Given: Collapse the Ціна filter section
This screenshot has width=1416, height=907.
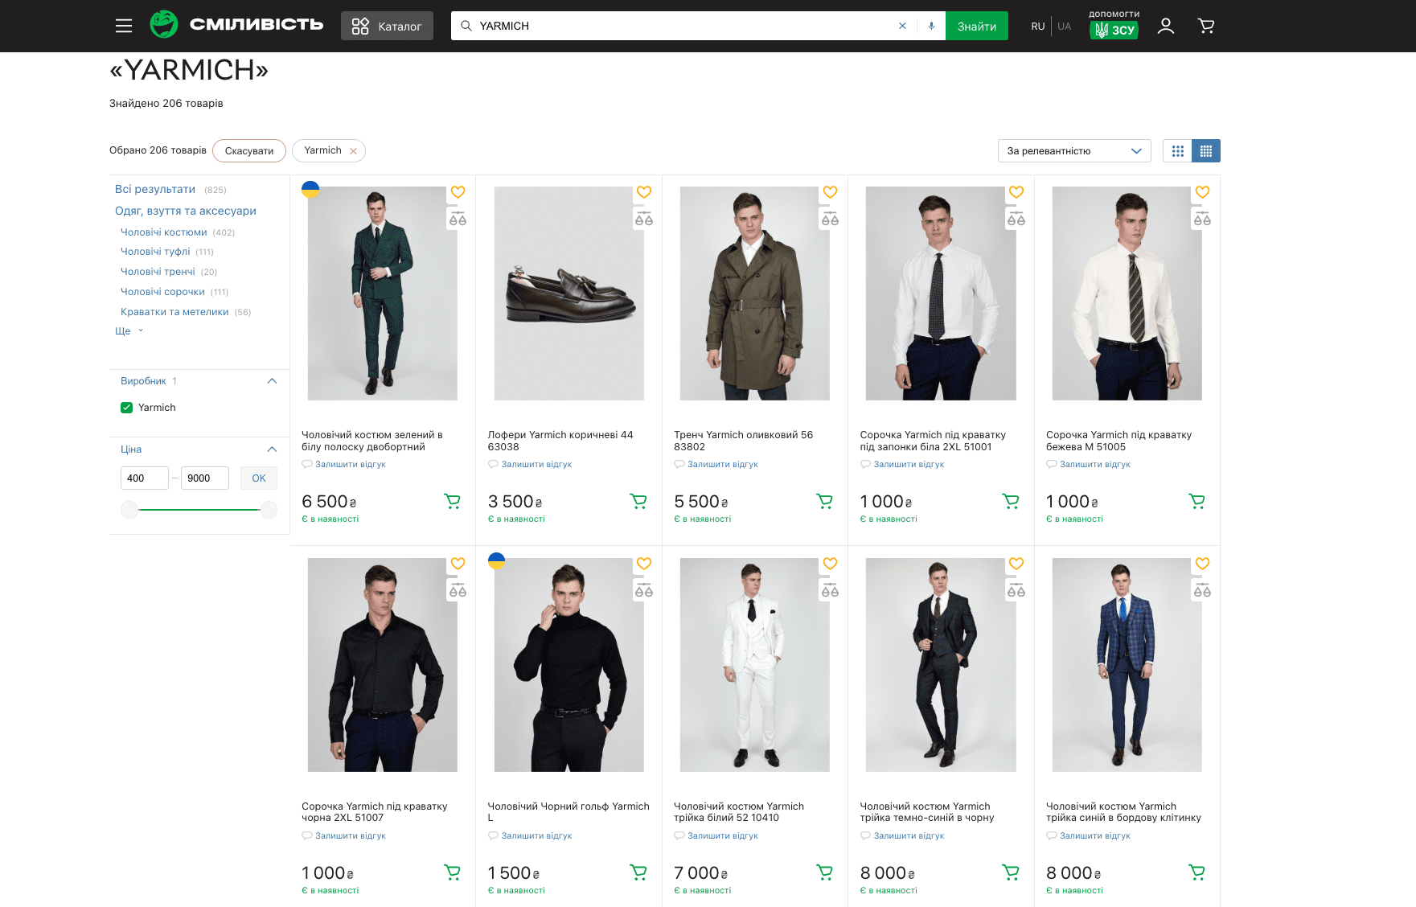Looking at the screenshot, I should (x=272, y=449).
